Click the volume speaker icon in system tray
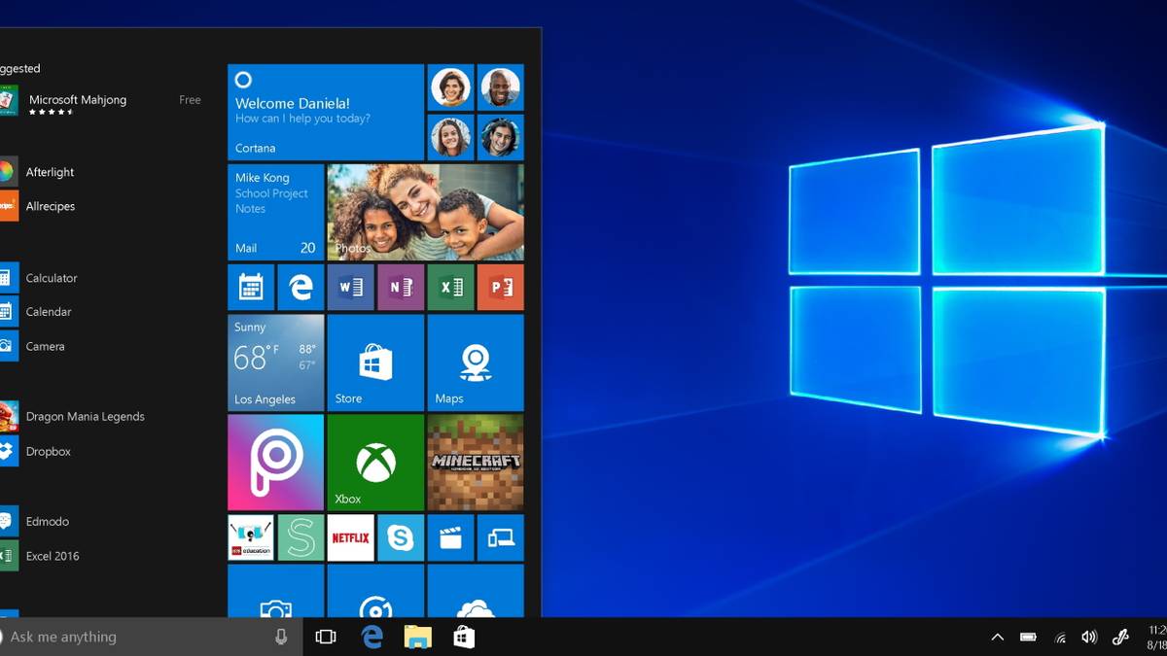The width and height of the screenshot is (1167, 656). click(x=1089, y=637)
